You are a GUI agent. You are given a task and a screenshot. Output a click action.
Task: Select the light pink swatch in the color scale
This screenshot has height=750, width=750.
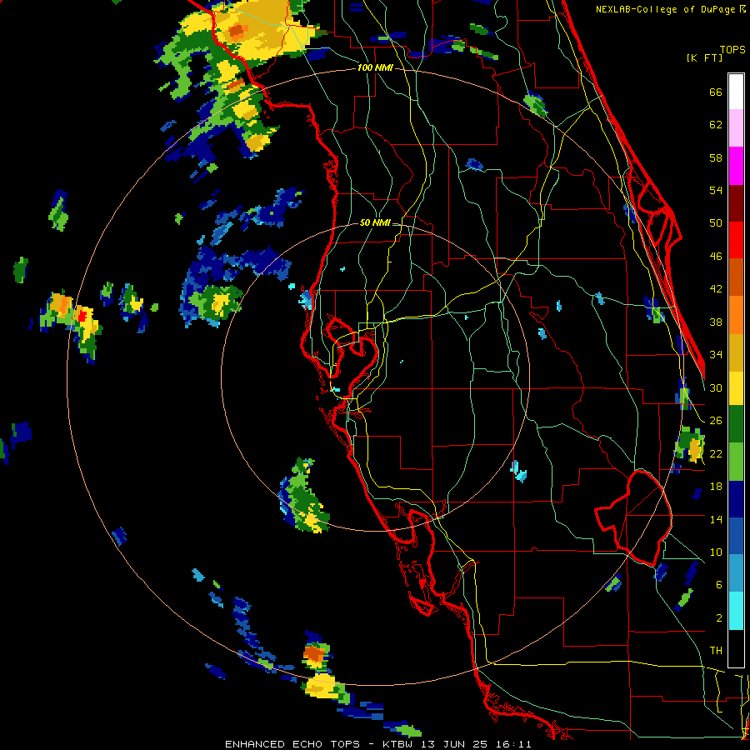pyautogui.click(x=736, y=127)
